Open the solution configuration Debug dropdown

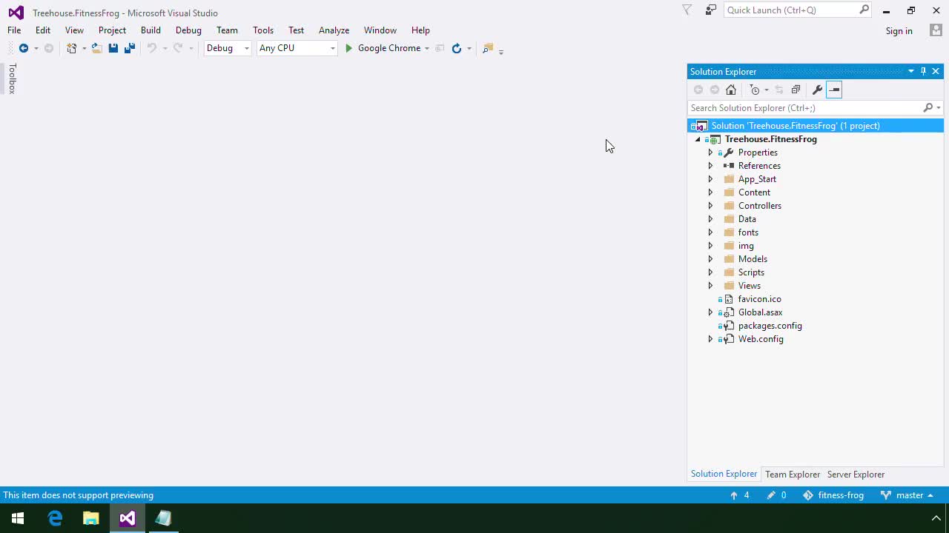pyautogui.click(x=245, y=47)
